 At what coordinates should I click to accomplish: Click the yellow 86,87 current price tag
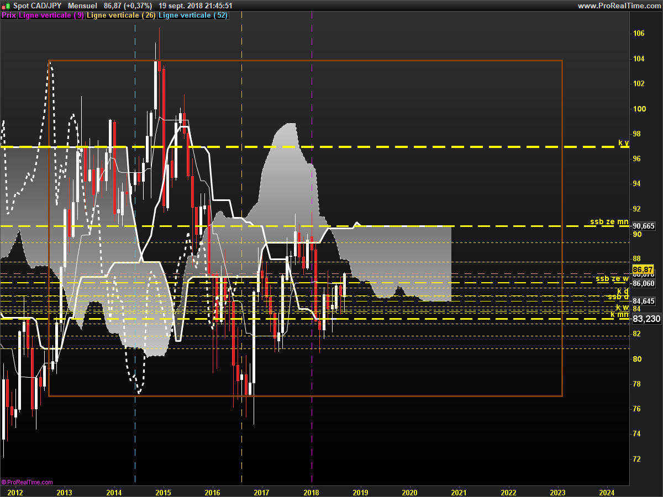tap(643, 269)
